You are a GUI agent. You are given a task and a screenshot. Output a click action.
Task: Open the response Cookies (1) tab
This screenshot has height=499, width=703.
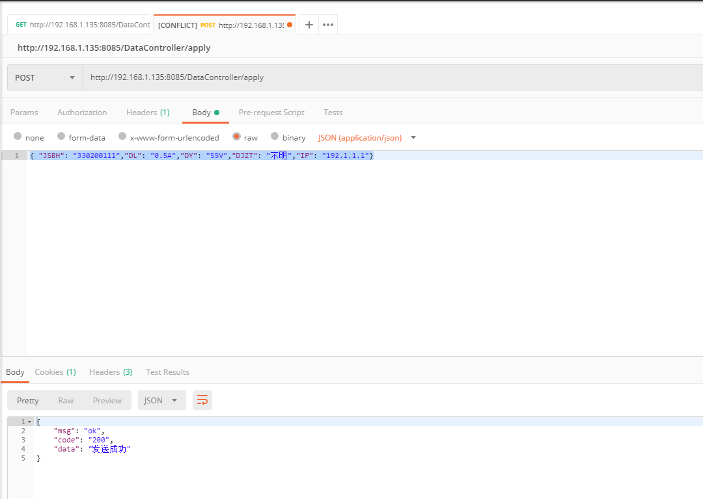coord(55,371)
